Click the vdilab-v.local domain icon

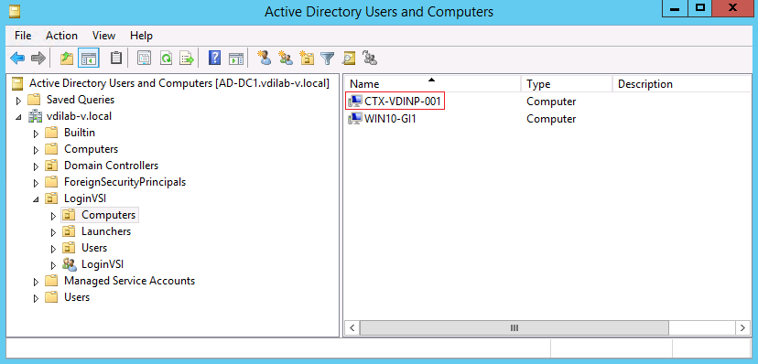36,116
